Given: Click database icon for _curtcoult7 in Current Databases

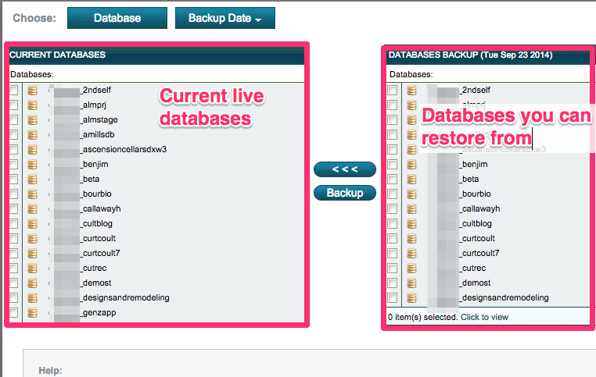Looking at the screenshot, I should tap(33, 253).
